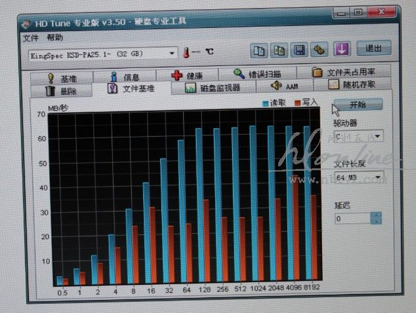Screen dimensions: 416x313
Task: Expand the 驱动器 drive letter dropdown
Action: click(378, 138)
